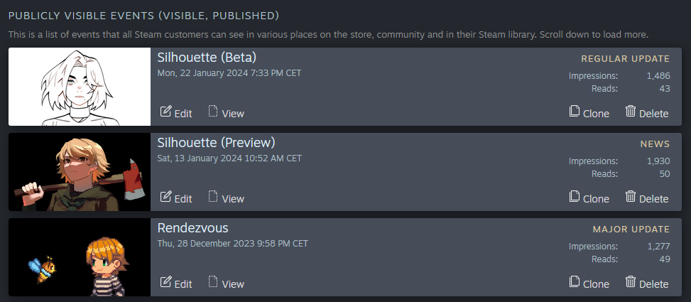This screenshot has height=302, width=691.
Task: Select the white-haired sketch thumbnail
Action: [x=80, y=87]
